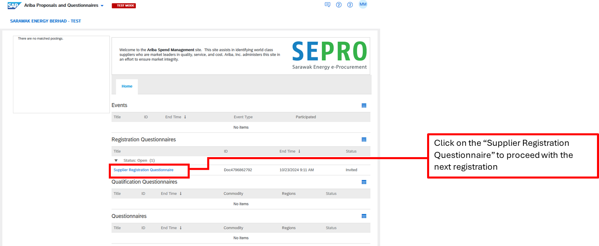The width and height of the screenshot is (599, 246).
Task: Click the Registration Questionnaires heading
Action: click(x=144, y=140)
